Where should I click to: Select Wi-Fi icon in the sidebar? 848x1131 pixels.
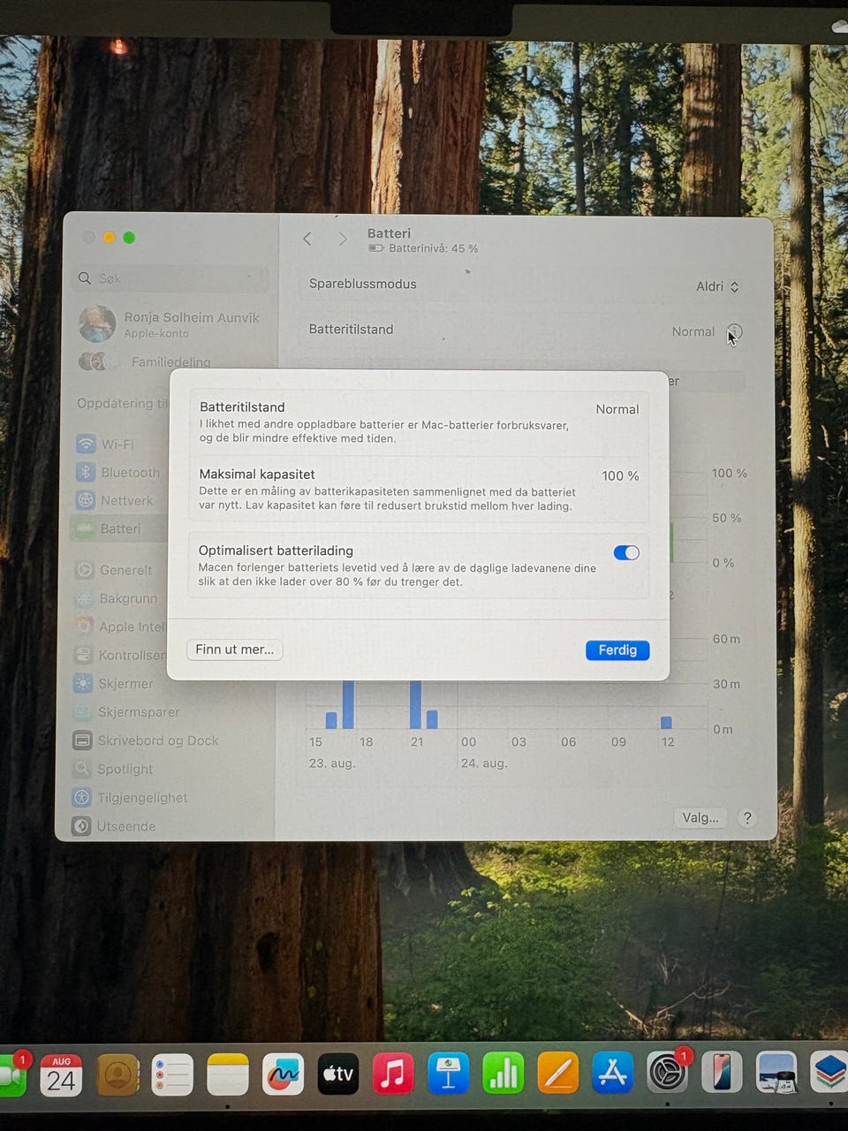(x=85, y=444)
